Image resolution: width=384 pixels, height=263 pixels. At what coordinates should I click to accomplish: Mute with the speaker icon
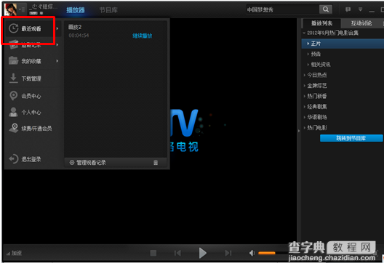[x=252, y=253]
